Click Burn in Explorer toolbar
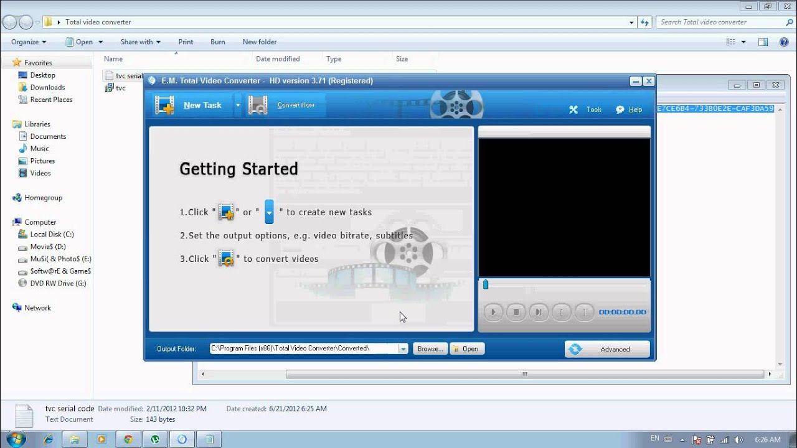Viewport: 797px width, 448px height. (218, 42)
